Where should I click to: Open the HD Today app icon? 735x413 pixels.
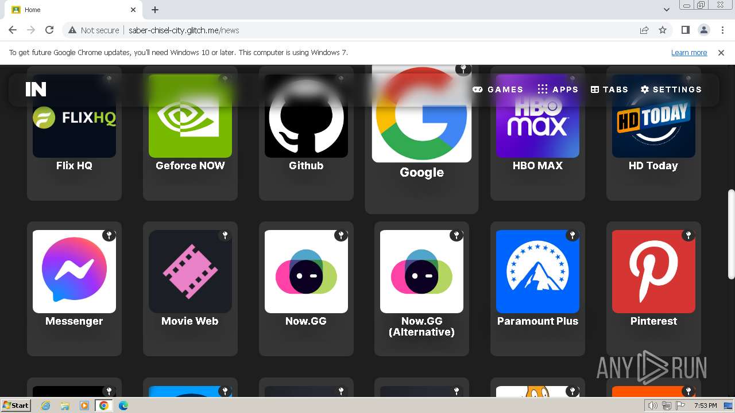[653, 116]
